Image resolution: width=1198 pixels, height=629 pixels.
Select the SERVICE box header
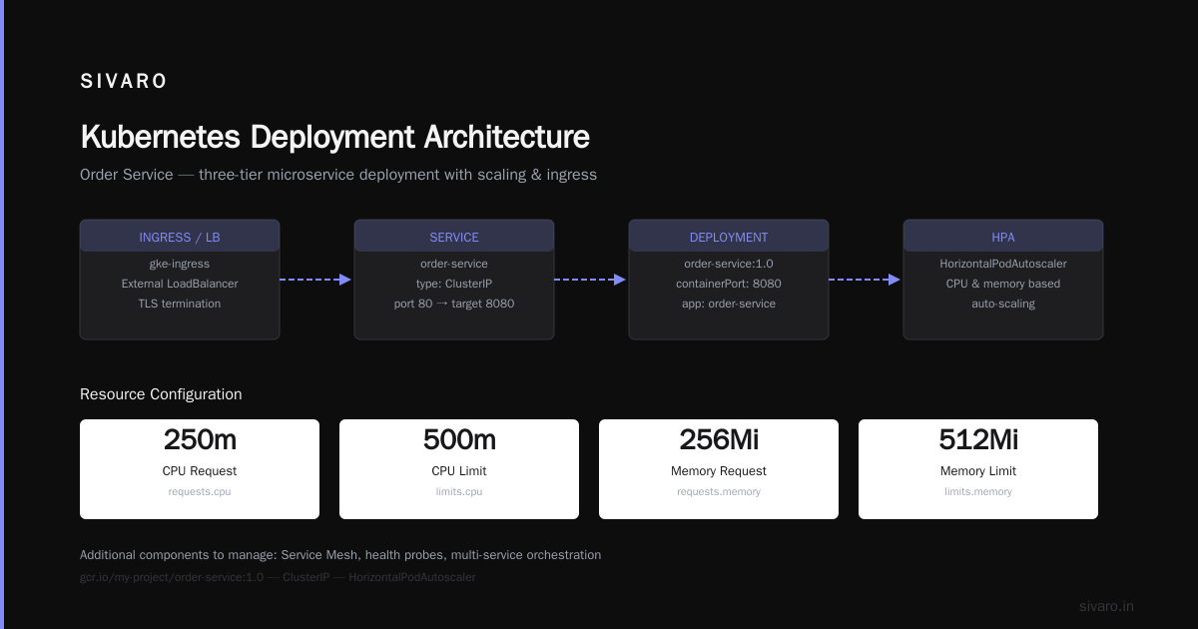[x=454, y=237]
